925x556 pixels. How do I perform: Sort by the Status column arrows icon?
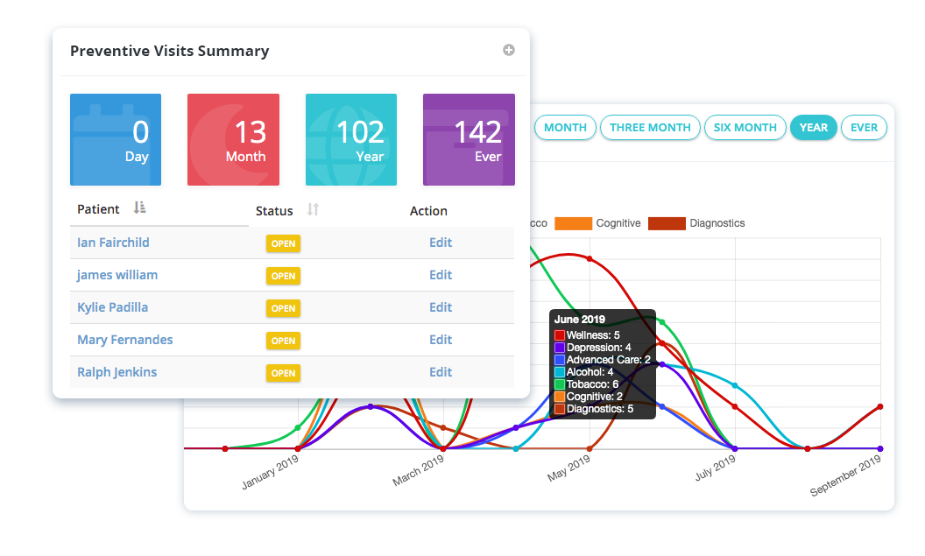coord(313,210)
